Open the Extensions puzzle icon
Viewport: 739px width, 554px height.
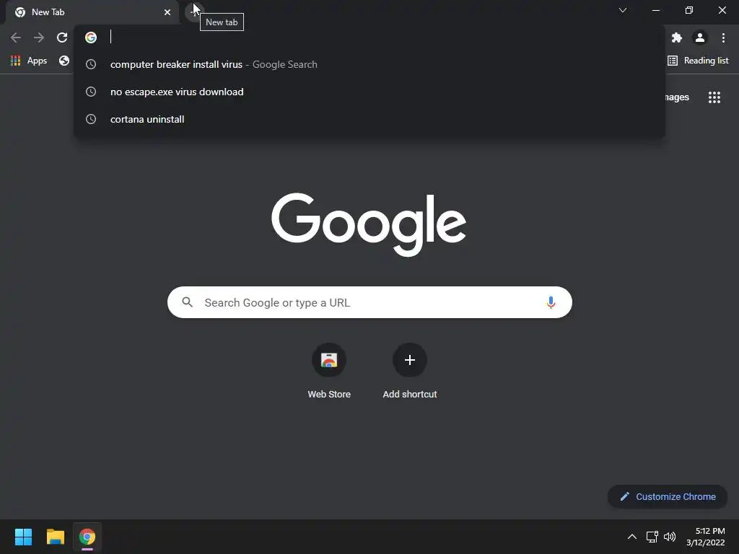[677, 38]
